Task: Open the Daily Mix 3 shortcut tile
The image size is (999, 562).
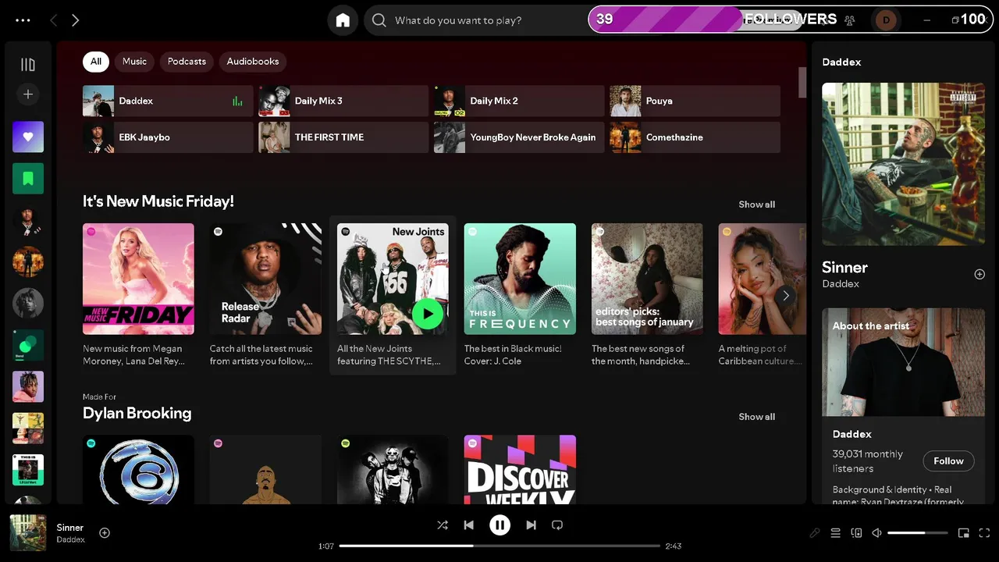Action: click(x=343, y=101)
